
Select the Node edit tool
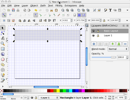click(3, 33)
